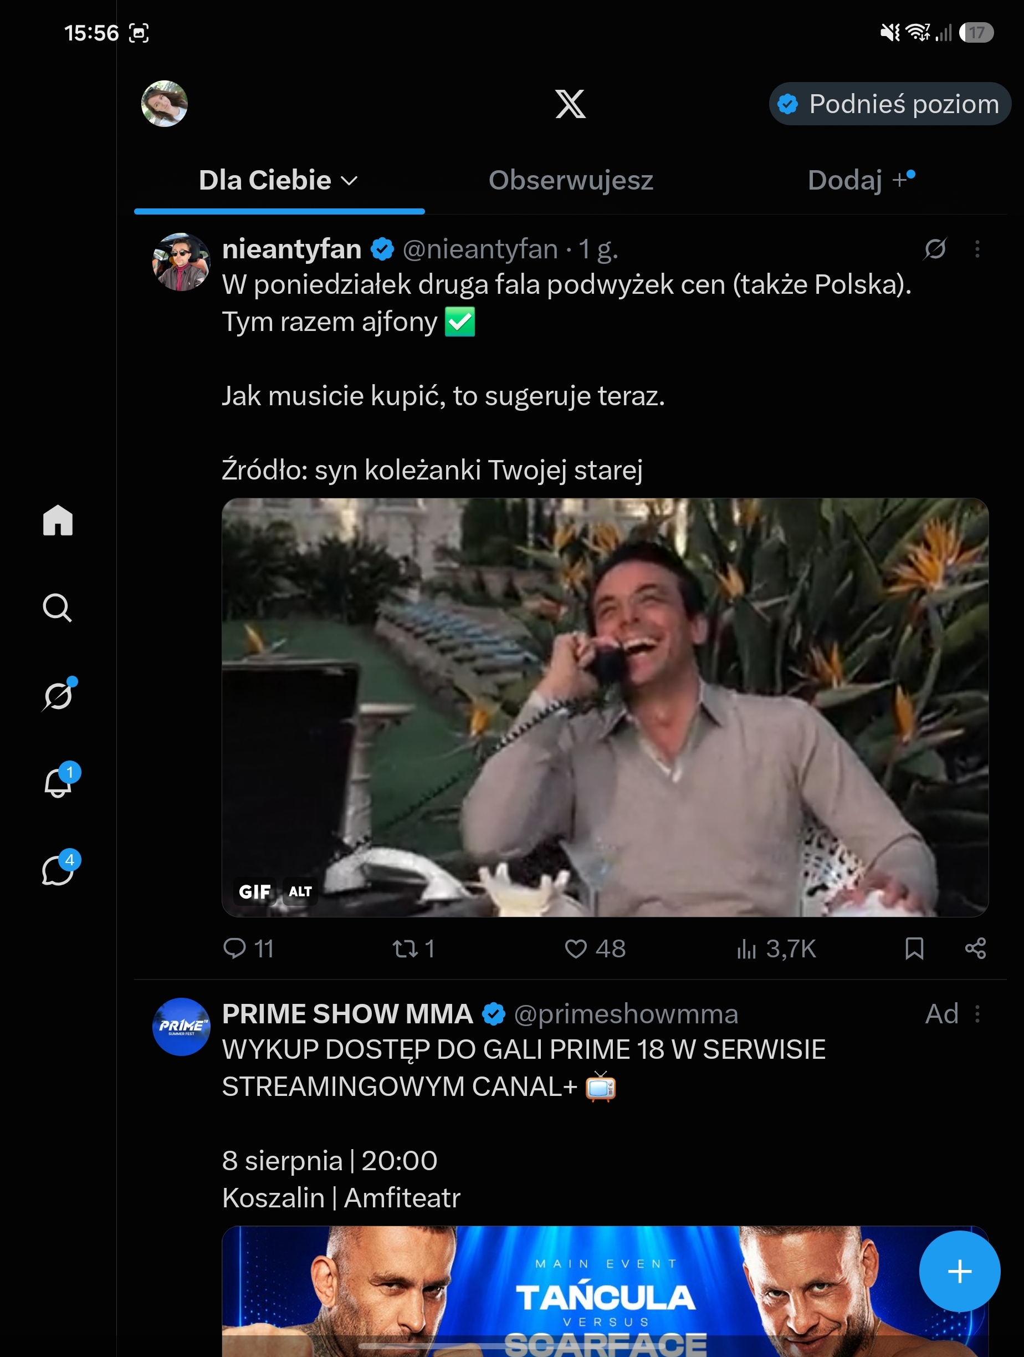Select the Dodaj + tab
This screenshot has width=1024, height=1357.
(x=861, y=180)
